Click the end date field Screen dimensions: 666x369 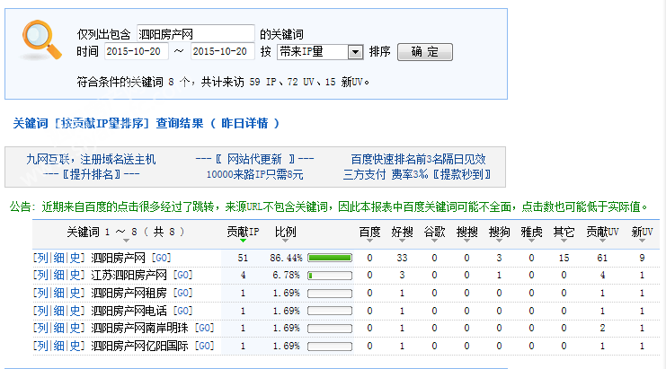coord(223,52)
